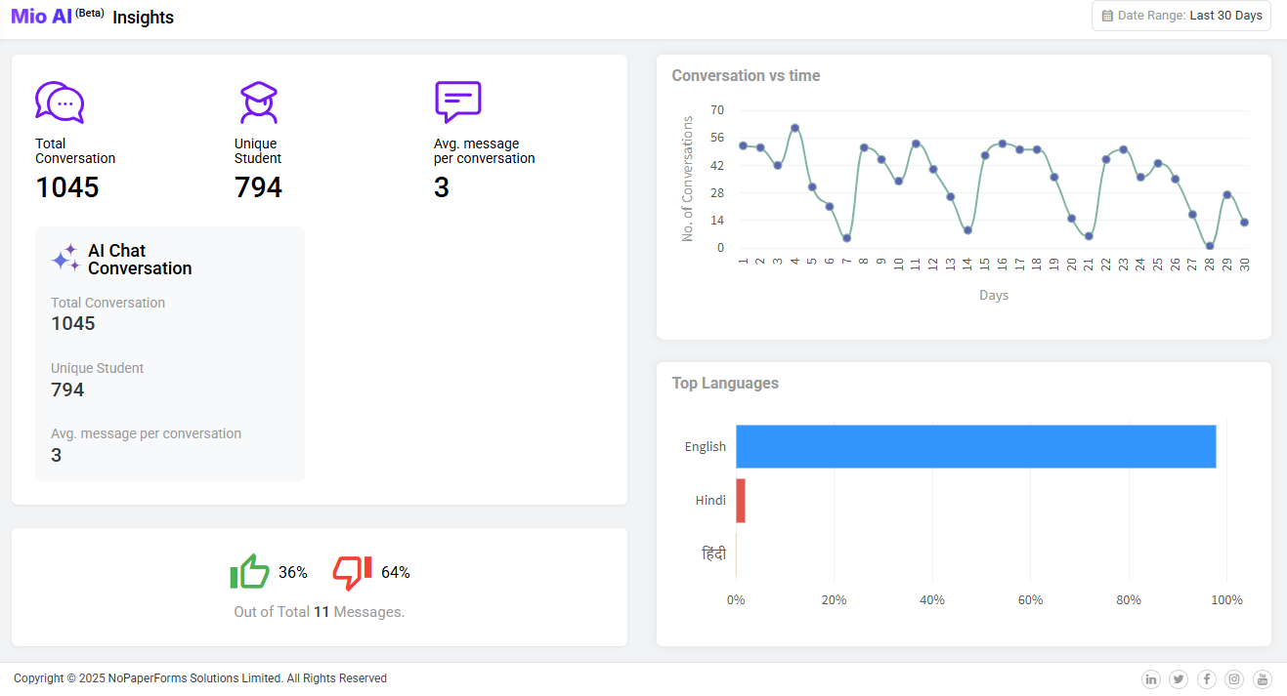The width and height of the screenshot is (1287, 696).
Task: Click the Avg. message speech bubble icon
Action: (457, 102)
